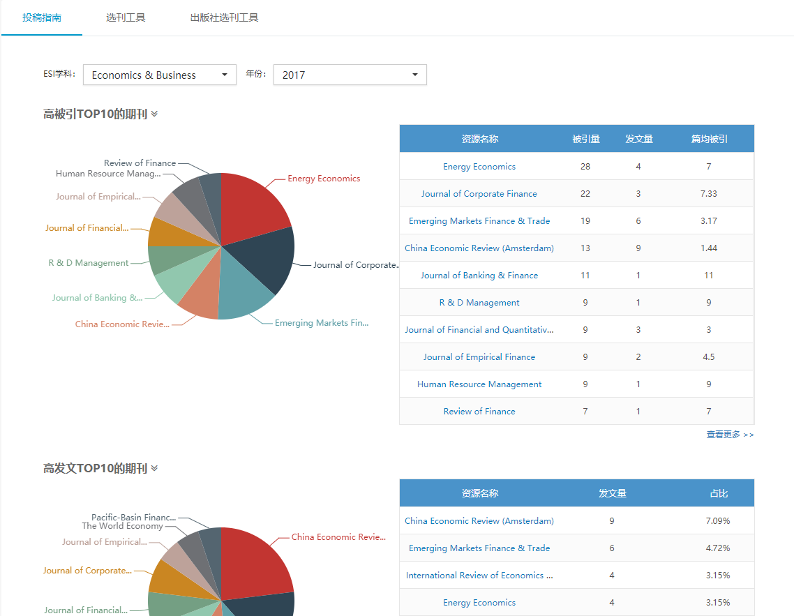Click the 被引量 column header
The image size is (794, 616).
point(586,139)
